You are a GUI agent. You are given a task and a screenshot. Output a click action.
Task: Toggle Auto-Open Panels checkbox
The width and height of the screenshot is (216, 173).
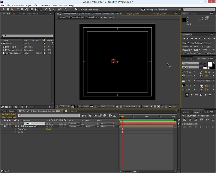click(81, 10)
